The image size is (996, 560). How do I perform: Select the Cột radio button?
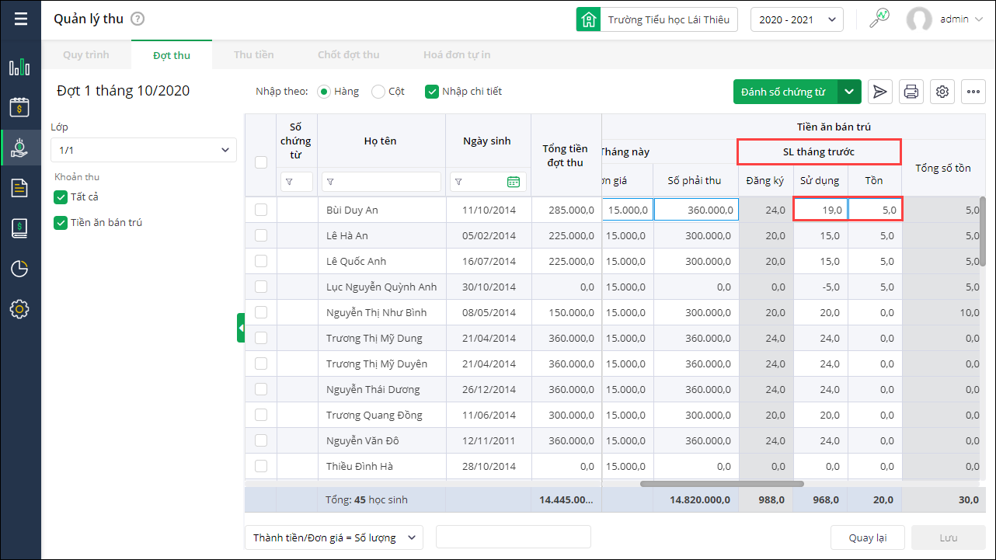(378, 92)
